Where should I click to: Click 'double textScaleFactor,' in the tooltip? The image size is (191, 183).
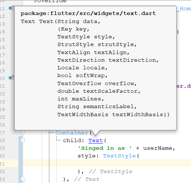(99, 91)
